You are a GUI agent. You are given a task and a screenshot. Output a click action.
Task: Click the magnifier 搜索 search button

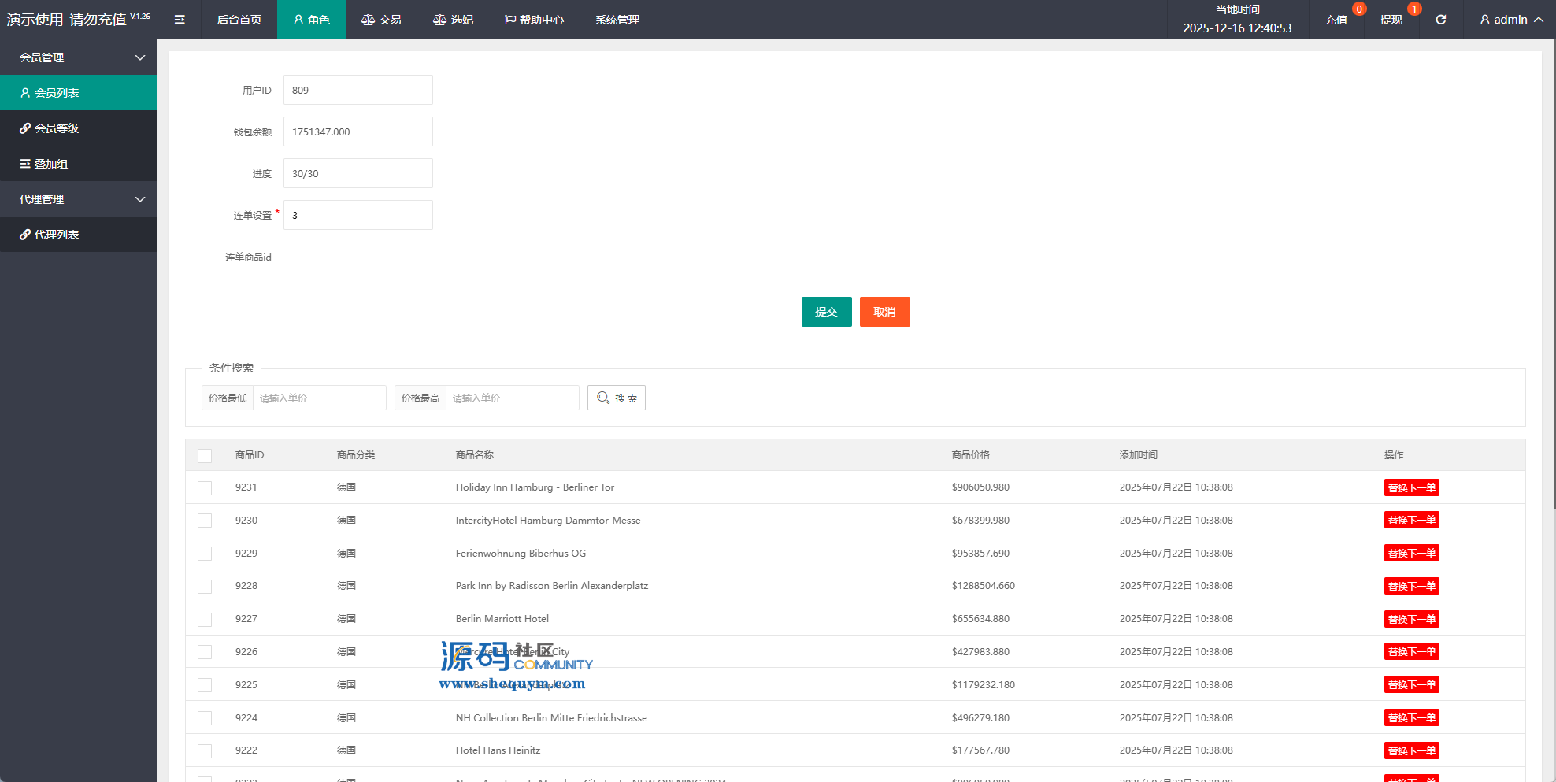point(617,398)
